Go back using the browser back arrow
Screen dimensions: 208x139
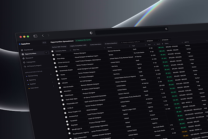point(43,35)
